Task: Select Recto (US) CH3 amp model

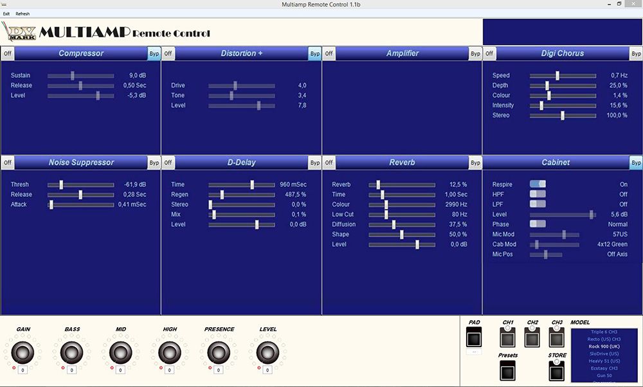Action: point(604,339)
